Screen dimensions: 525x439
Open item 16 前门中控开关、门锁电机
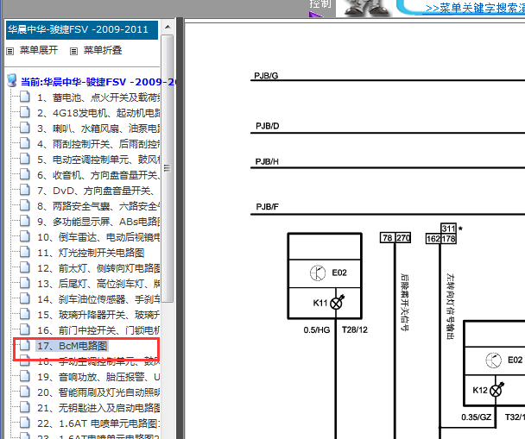tap(98, 330)
